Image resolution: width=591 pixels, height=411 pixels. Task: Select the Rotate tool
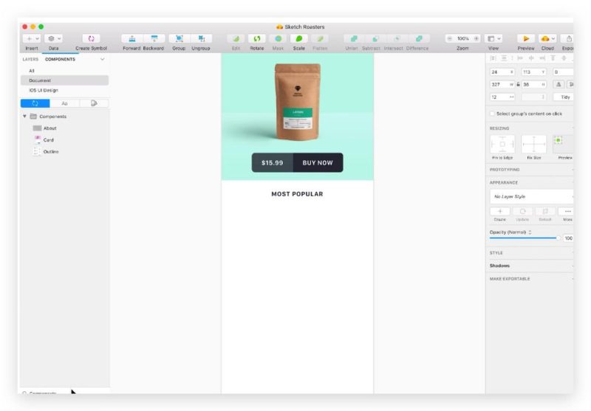click(x=257, y=39)
